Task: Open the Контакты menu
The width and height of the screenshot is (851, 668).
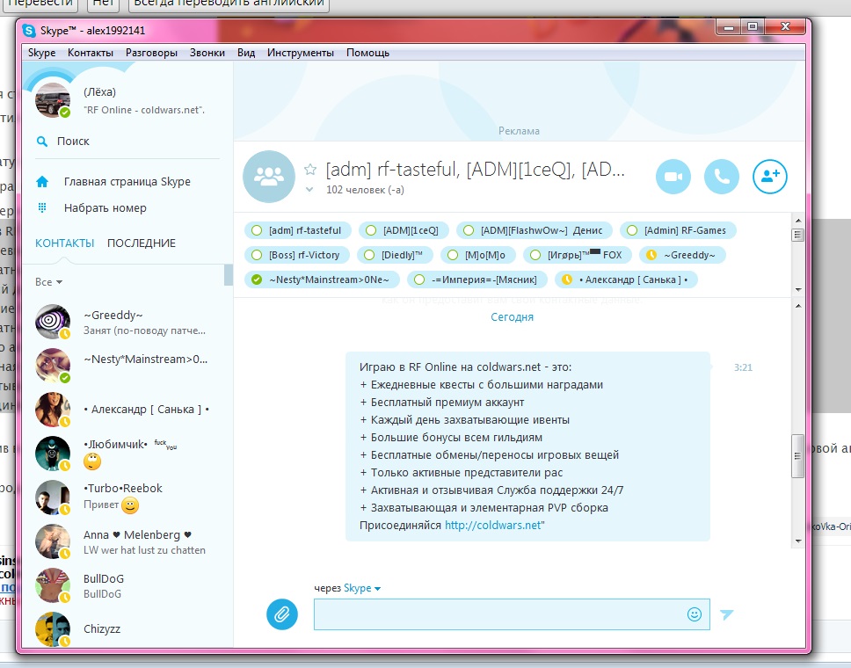Action: click(90, 53)
